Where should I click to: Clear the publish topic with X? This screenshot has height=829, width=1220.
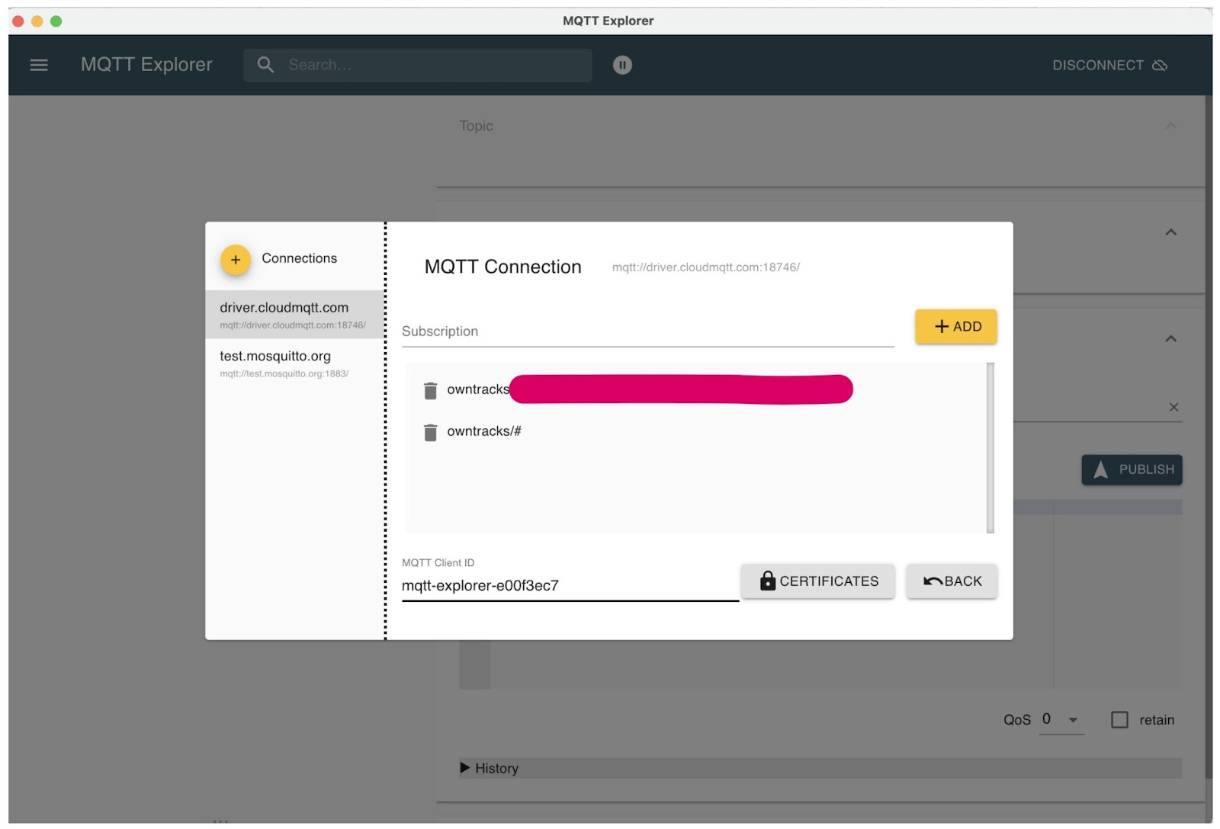[1173, 407]
